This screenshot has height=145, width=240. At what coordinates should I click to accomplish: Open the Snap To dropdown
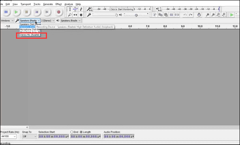[x=30, y=136]
